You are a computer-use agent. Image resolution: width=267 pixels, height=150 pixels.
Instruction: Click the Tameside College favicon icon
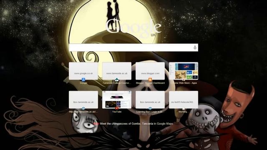coord(117,80)
